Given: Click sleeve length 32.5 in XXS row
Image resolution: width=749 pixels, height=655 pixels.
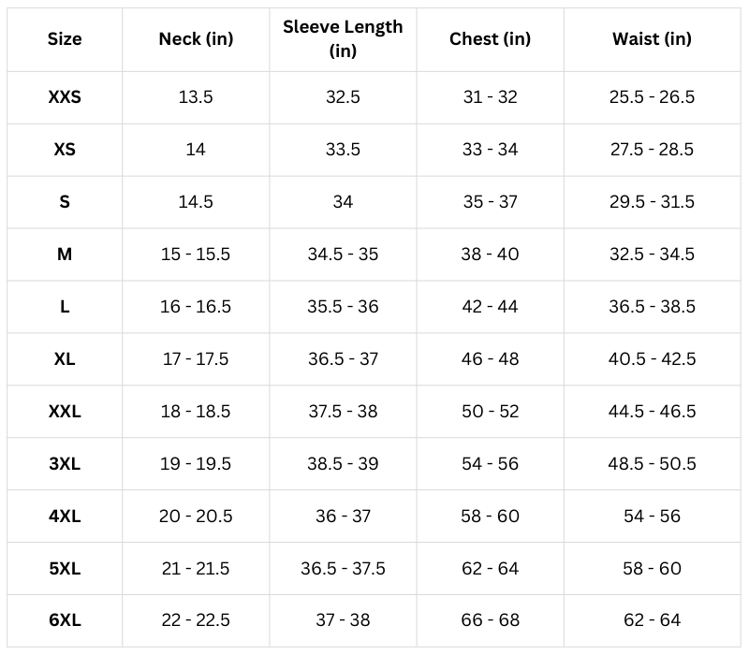Looking at the screenshot, I should click(343, 97).
